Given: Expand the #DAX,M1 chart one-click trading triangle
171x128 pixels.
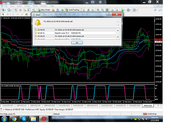Looking at the screenshot, I should 2,18.
